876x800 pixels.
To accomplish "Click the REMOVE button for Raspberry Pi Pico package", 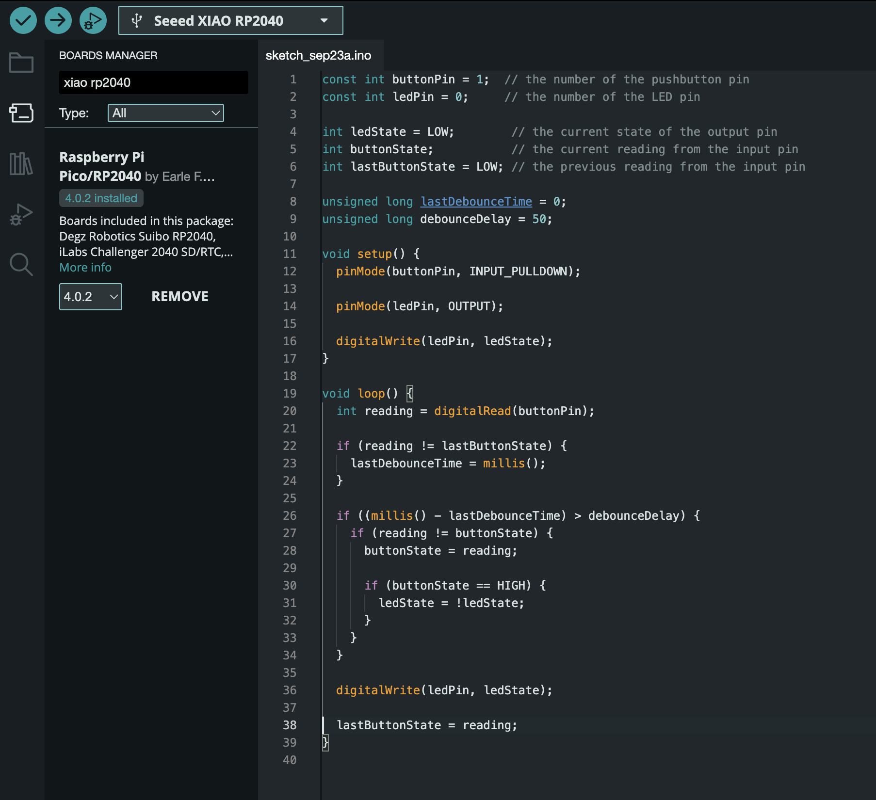I will [180, 296].
